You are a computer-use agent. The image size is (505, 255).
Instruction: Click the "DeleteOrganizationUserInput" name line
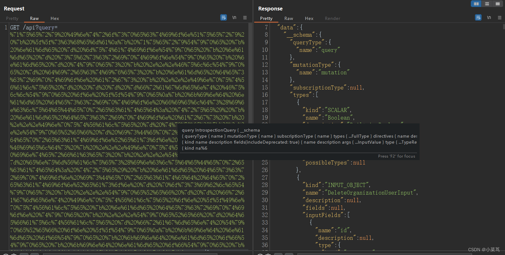tap(360, 193)
